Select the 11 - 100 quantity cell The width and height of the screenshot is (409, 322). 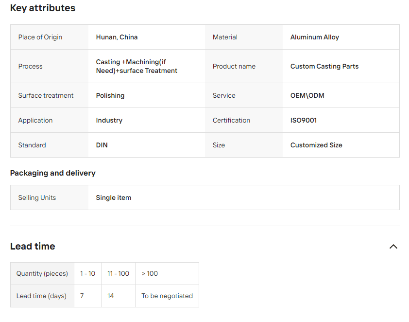[118, 274]
